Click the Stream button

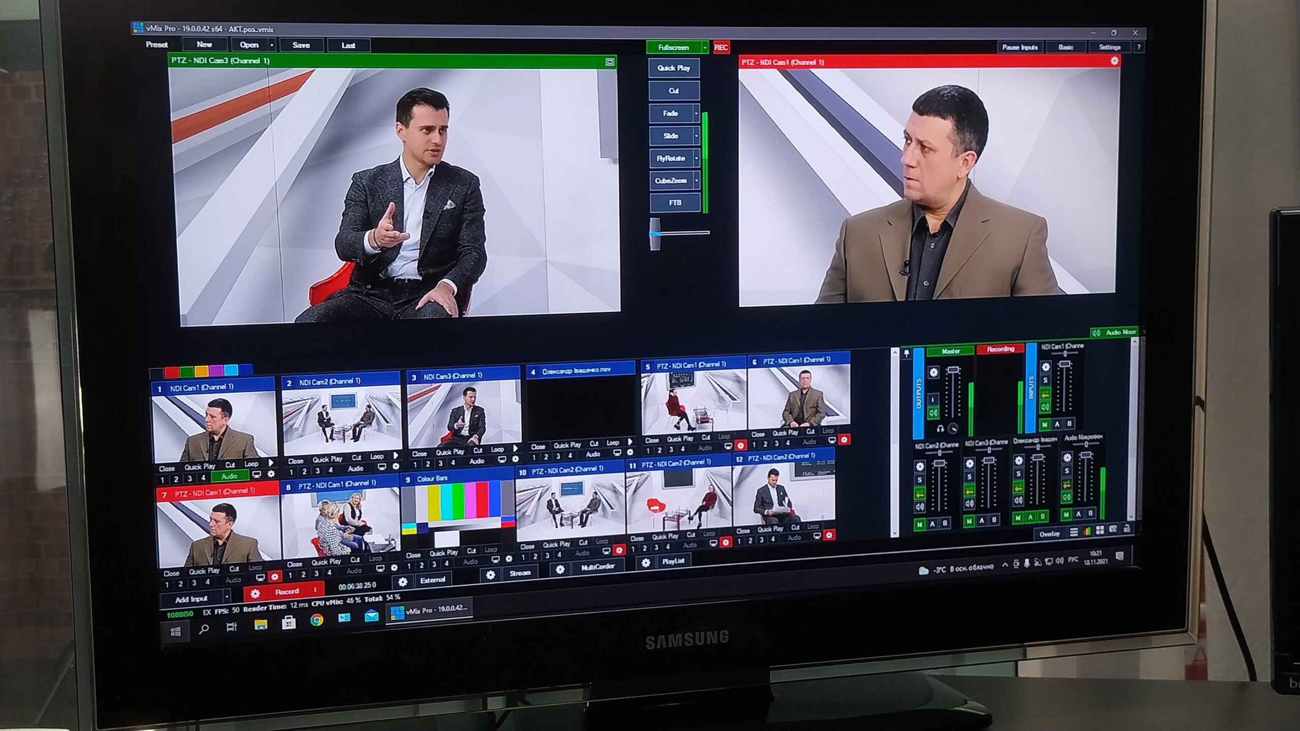(x=520, y=573)
